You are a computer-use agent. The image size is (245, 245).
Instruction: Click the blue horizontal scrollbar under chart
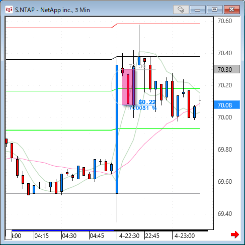coord(63,230)
